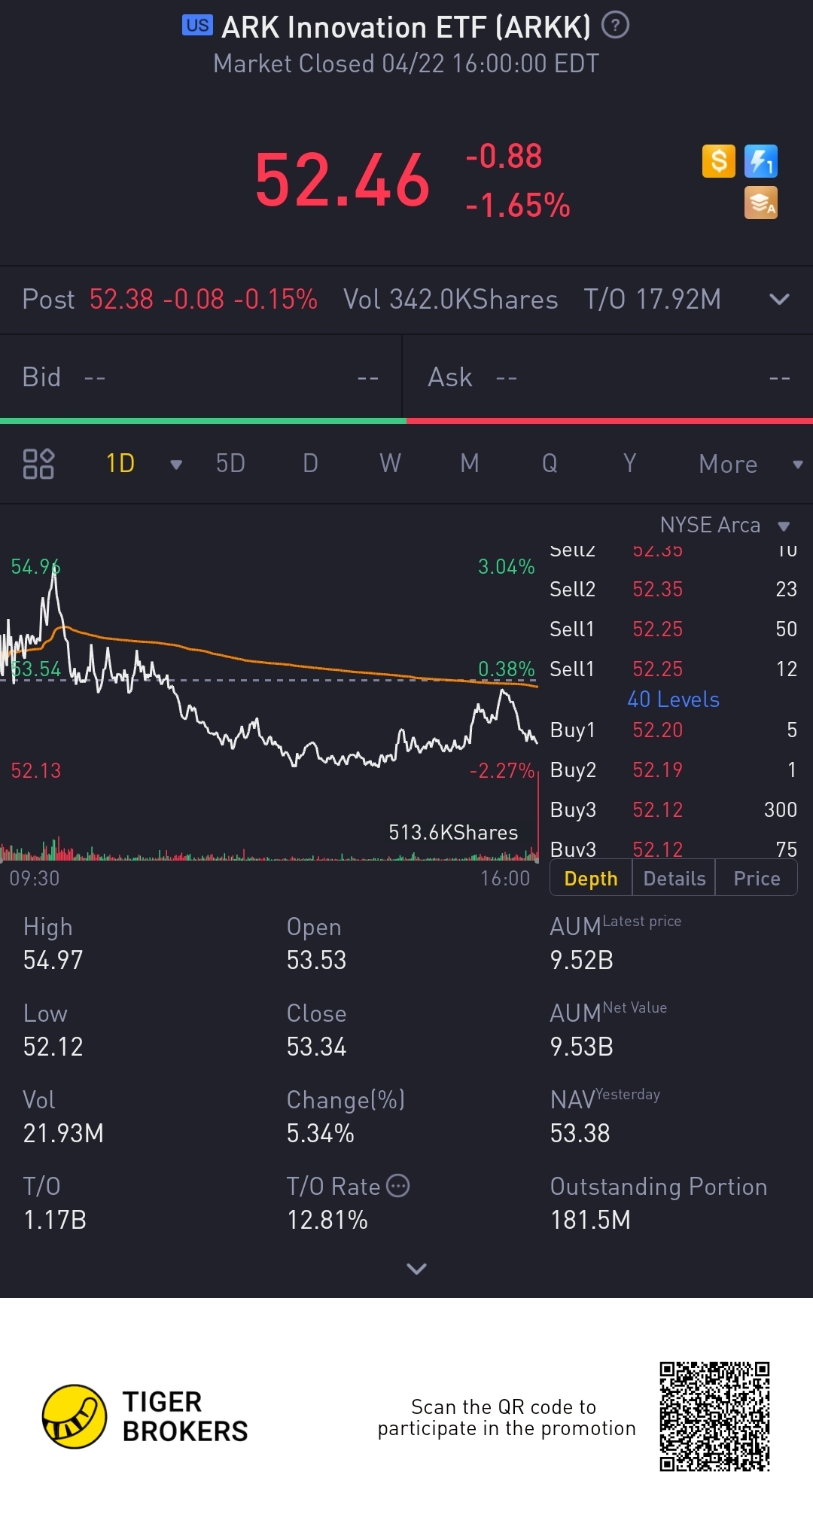Tap the ARK Innovation ETF title
This screenshot has width=813, height=1536.
pos(406,28)
